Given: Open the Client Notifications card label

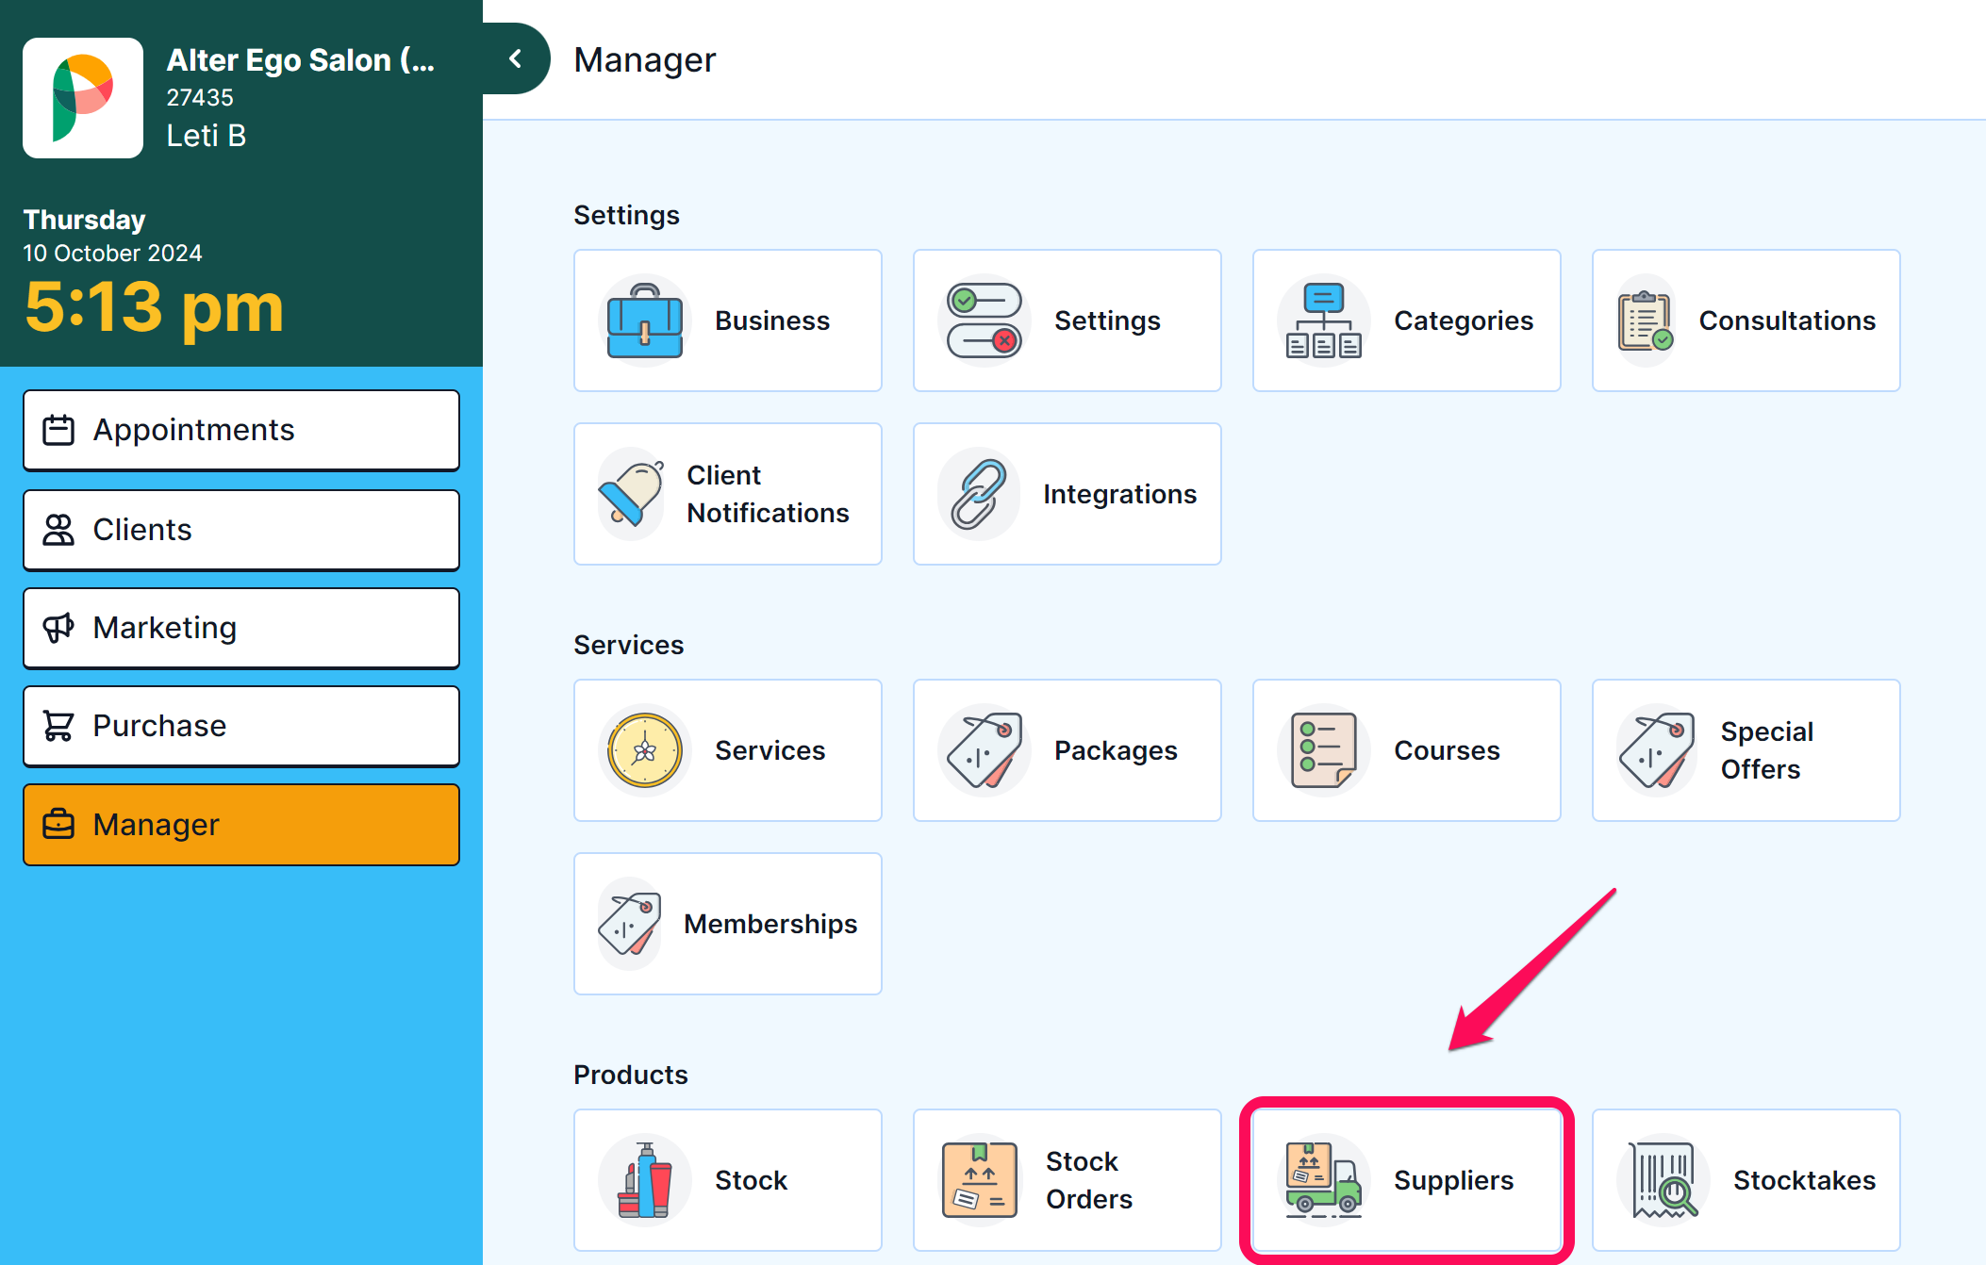Looking at the screenshot, I should [768, 494].
